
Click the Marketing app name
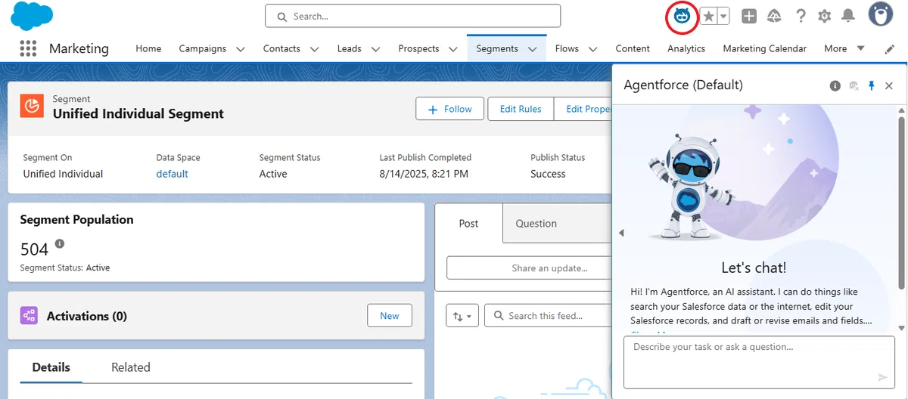(x=79, y=48)
